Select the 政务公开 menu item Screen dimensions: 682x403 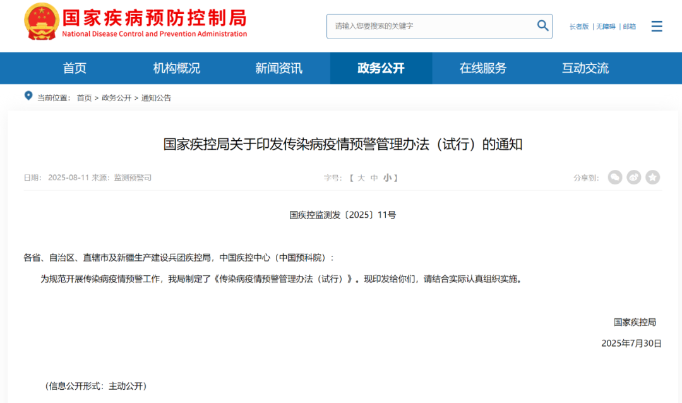coord(381,68)
